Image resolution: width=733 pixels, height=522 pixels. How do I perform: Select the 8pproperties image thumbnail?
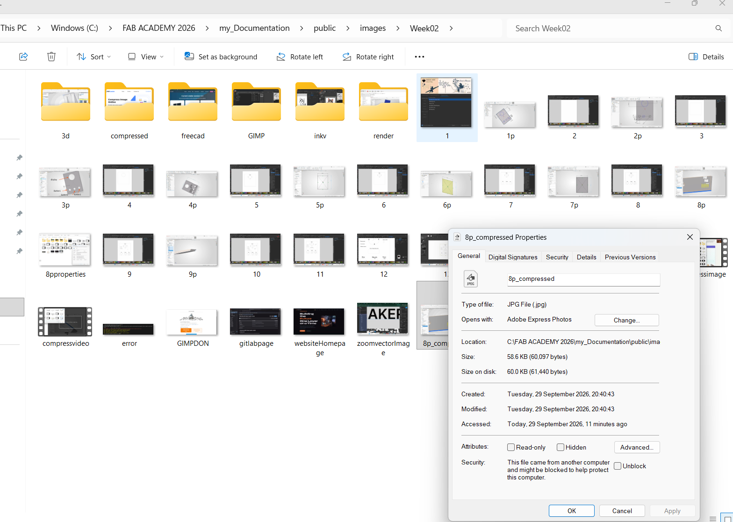pos(65,250)
